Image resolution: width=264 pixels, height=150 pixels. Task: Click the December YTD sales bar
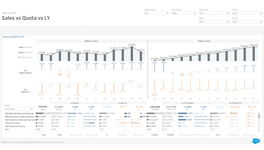point(254,54)
